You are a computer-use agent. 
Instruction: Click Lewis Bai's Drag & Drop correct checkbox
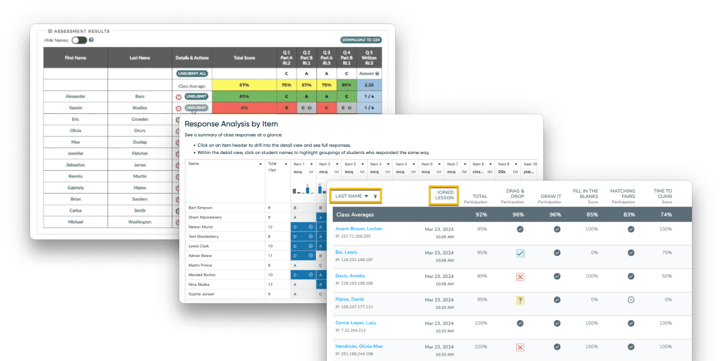520,253
